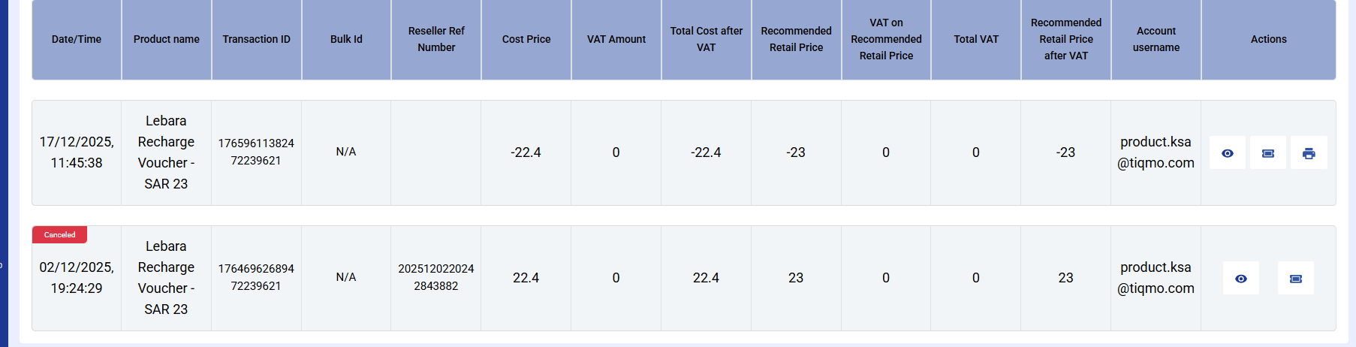
Task: Click the account email in the canceled row
Action: 1156,278
